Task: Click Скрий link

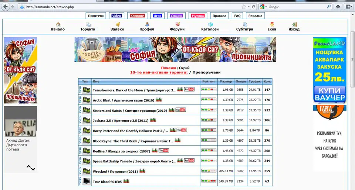Action: (184, 68)
